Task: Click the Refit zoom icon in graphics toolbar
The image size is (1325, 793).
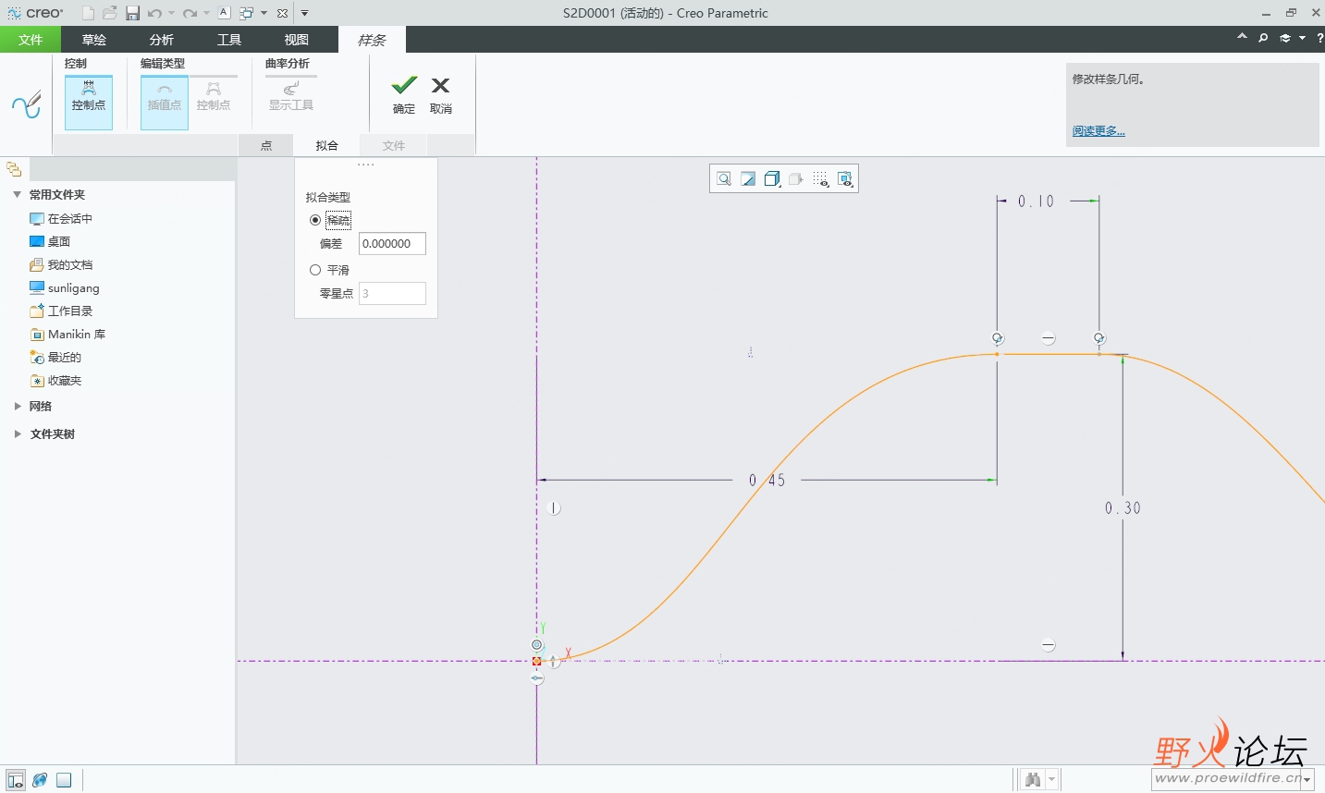Action: pos(724,179)
